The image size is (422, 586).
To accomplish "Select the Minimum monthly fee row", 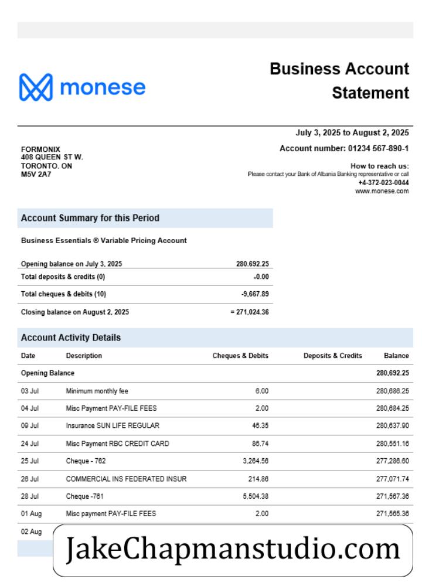I will tap(215, 391).
